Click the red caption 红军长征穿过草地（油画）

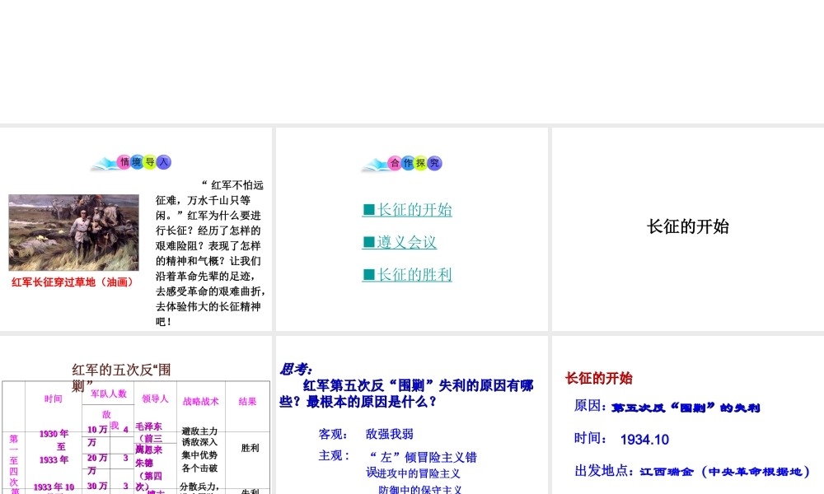(73, 282)
